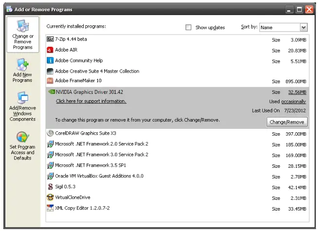Open the Sort by dropdown arrow
318x231 pixels.
303,28
